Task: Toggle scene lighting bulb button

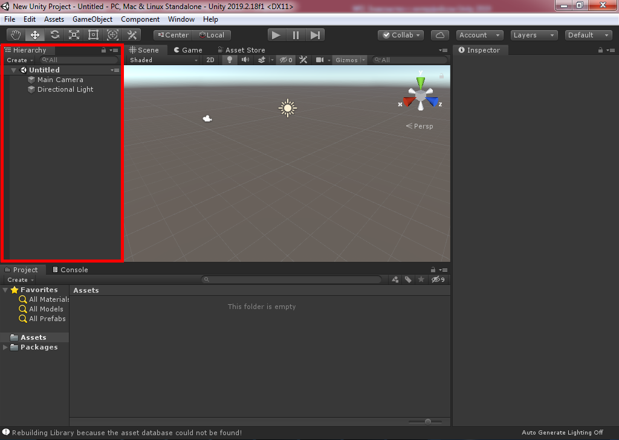Action: click(229, 60)
